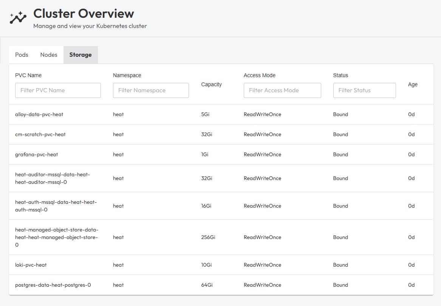This screenshot has width=441, height=306.
Task: Click the Cluster Overview sparkle chart icon
Action: coord(18,18)
